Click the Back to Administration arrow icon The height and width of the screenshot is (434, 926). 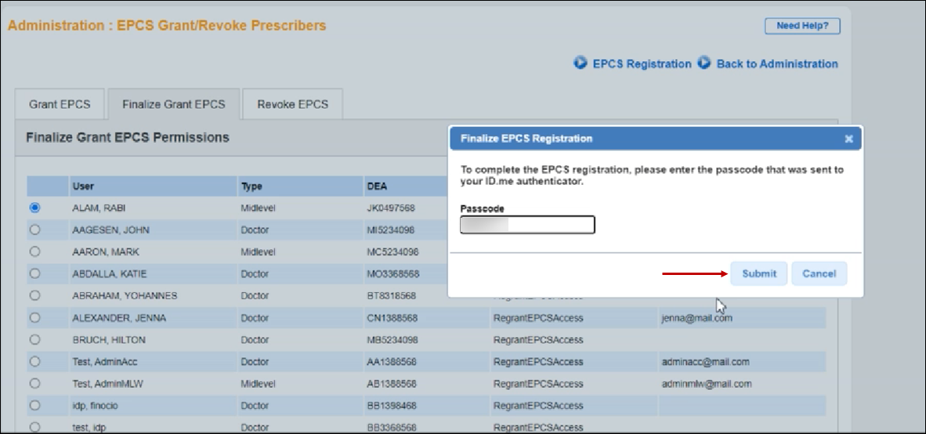(704, 63)
